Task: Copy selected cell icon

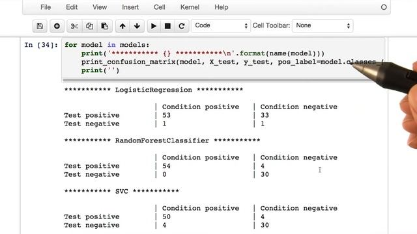Action: point(89,26)
